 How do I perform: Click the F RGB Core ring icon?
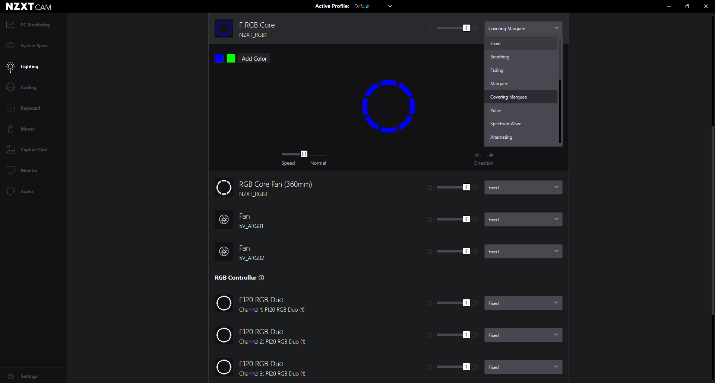point(224,28)
